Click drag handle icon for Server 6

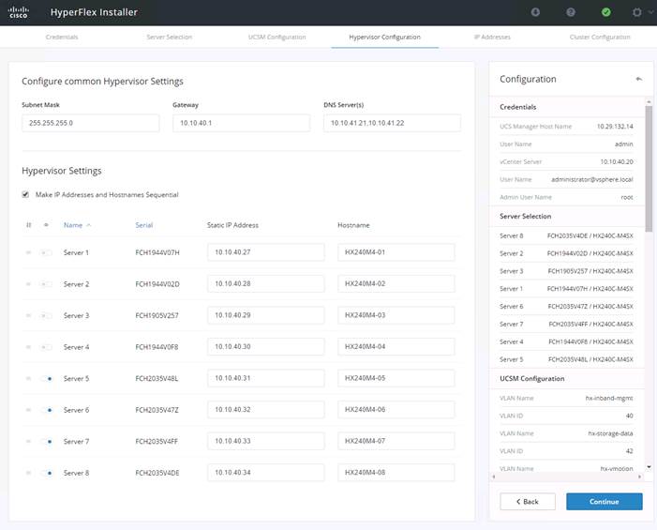[28, 410]
